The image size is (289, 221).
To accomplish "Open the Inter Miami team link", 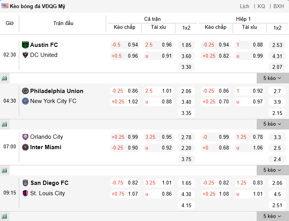I will (46, 147).
